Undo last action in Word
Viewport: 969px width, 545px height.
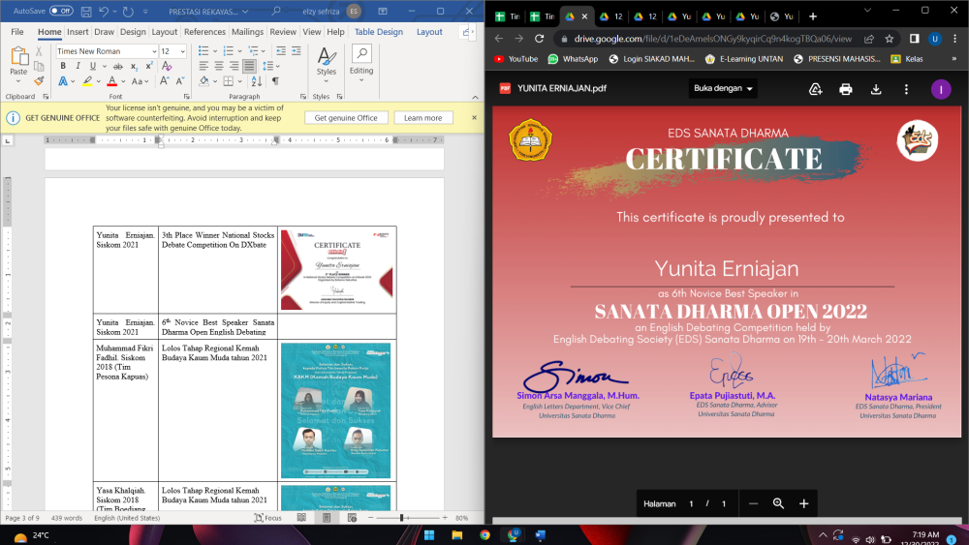click(104, 11)
